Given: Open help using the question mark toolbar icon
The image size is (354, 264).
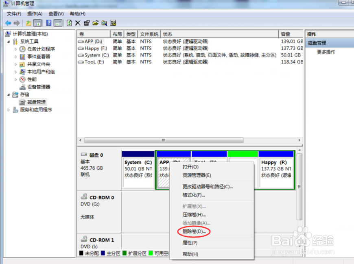Looking at the screenshot, I should click(48, 23).
